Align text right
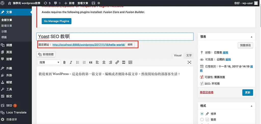The height and width of the screenshot is (124, 261). [x=111, y=62]
